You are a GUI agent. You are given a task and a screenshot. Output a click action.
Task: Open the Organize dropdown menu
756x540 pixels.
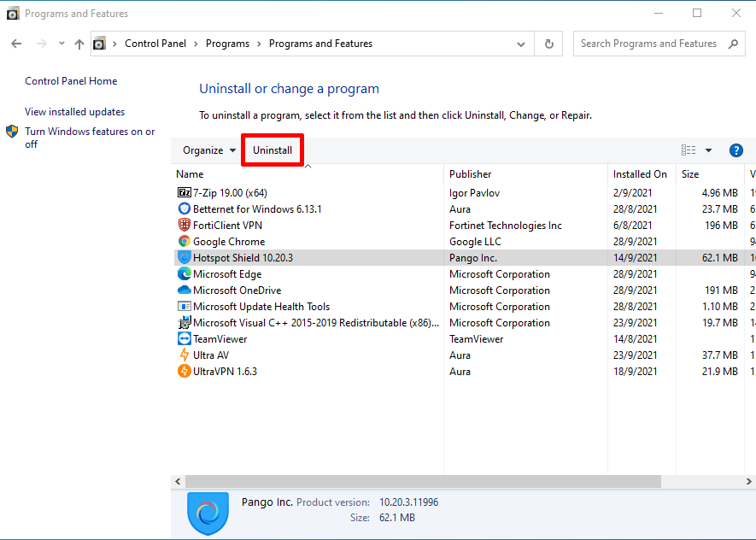209,150
